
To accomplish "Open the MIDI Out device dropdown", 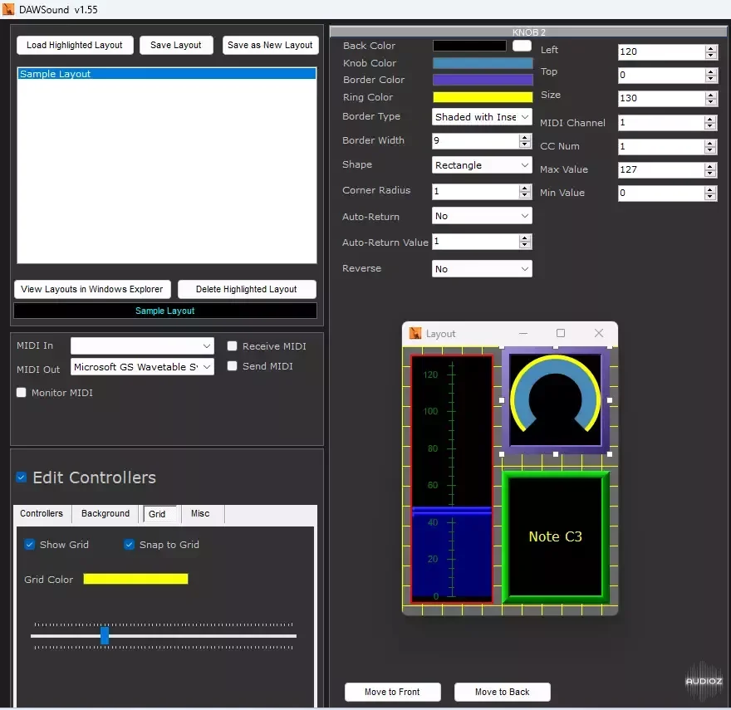I will [142, 367].
